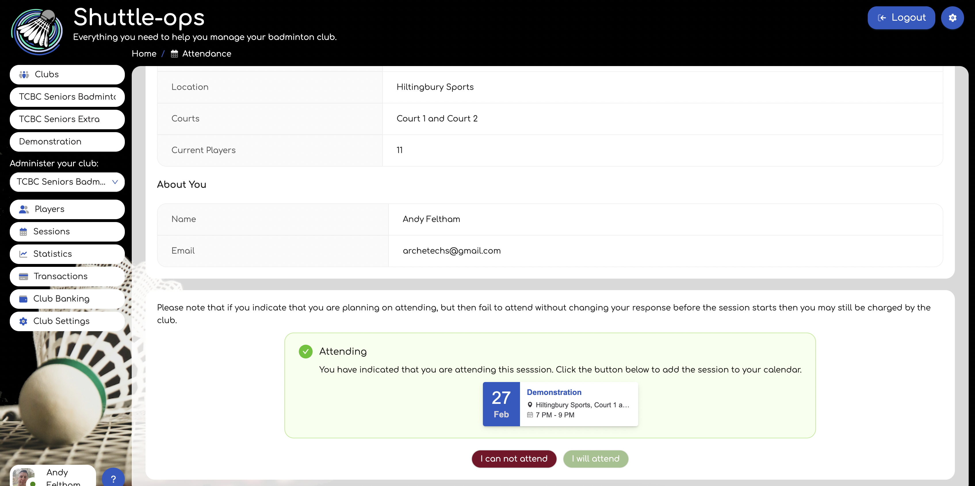Click the Shuttle-ops shuttlecock logo
This screenshot has height=486, width=975.
tap(37, 32)
